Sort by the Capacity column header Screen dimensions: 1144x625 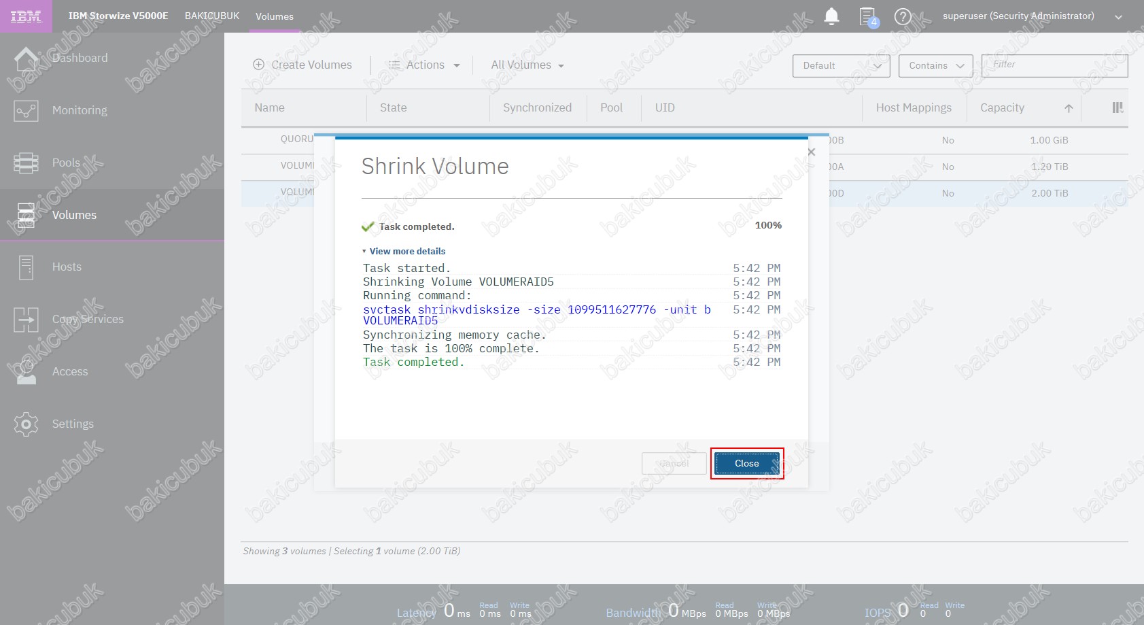[1002, 107]
